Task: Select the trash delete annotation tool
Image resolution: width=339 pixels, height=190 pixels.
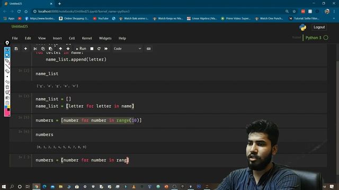Action: 7,87
